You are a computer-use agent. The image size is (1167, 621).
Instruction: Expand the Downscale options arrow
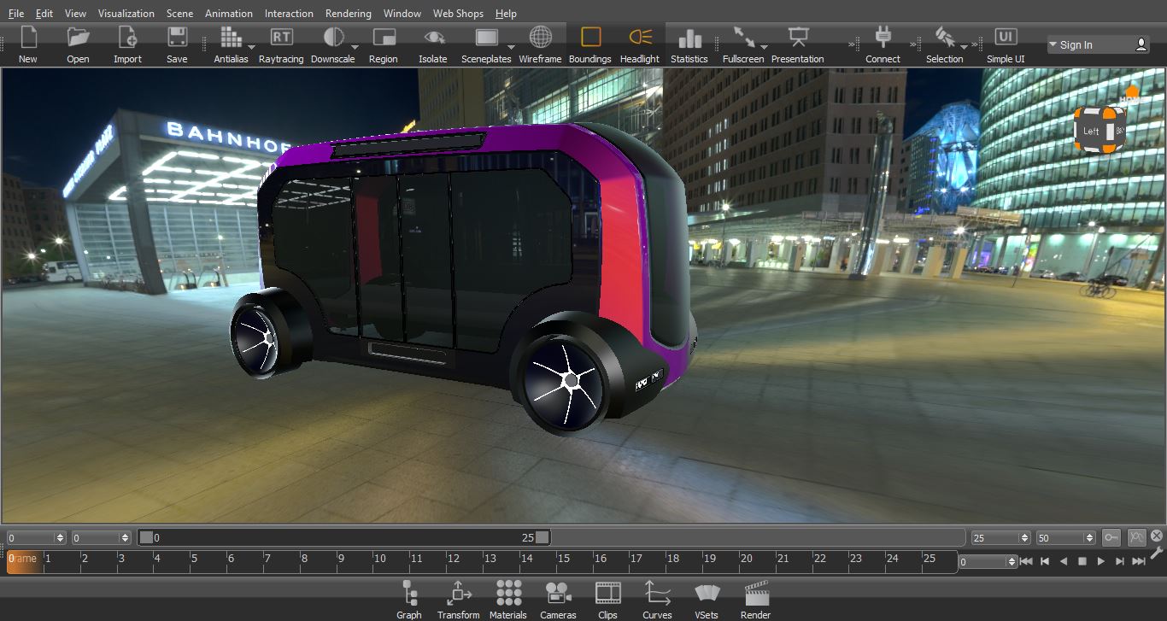[x=355, y=47]
